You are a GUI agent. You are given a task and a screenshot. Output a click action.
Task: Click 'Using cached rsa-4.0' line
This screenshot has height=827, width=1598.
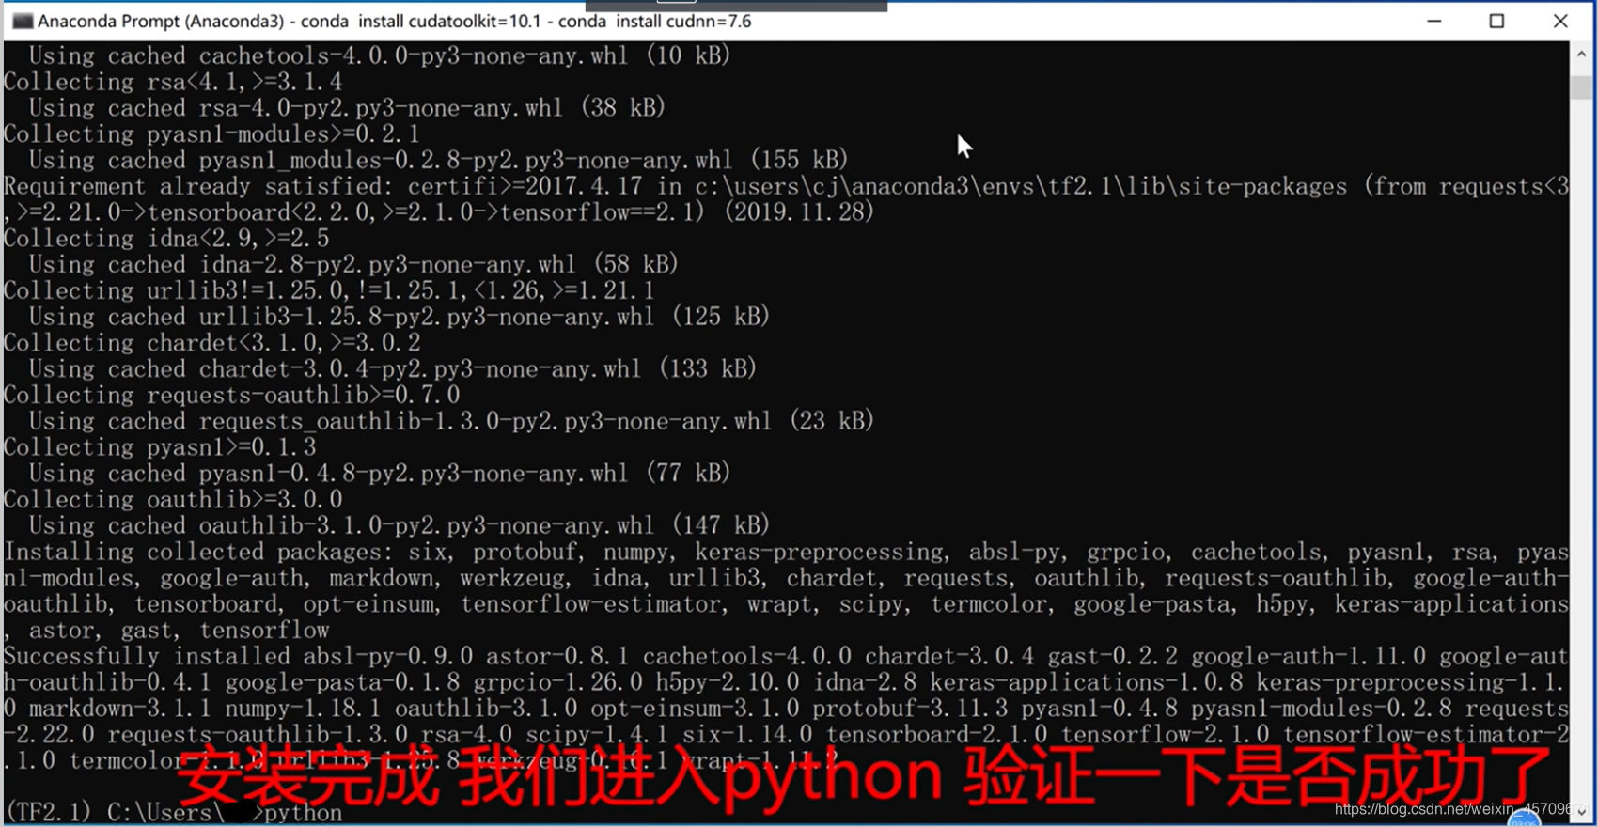tap(347, 108)
